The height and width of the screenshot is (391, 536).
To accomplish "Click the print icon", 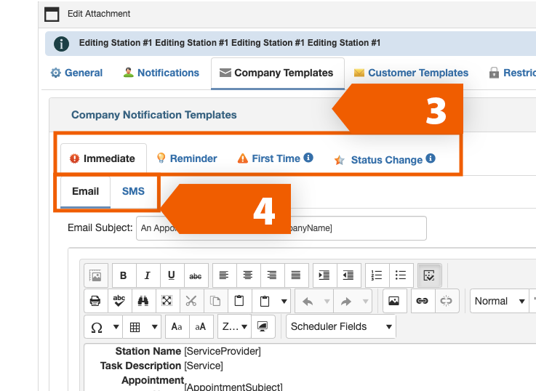I will pyautogui.click(x=95, y=301).
